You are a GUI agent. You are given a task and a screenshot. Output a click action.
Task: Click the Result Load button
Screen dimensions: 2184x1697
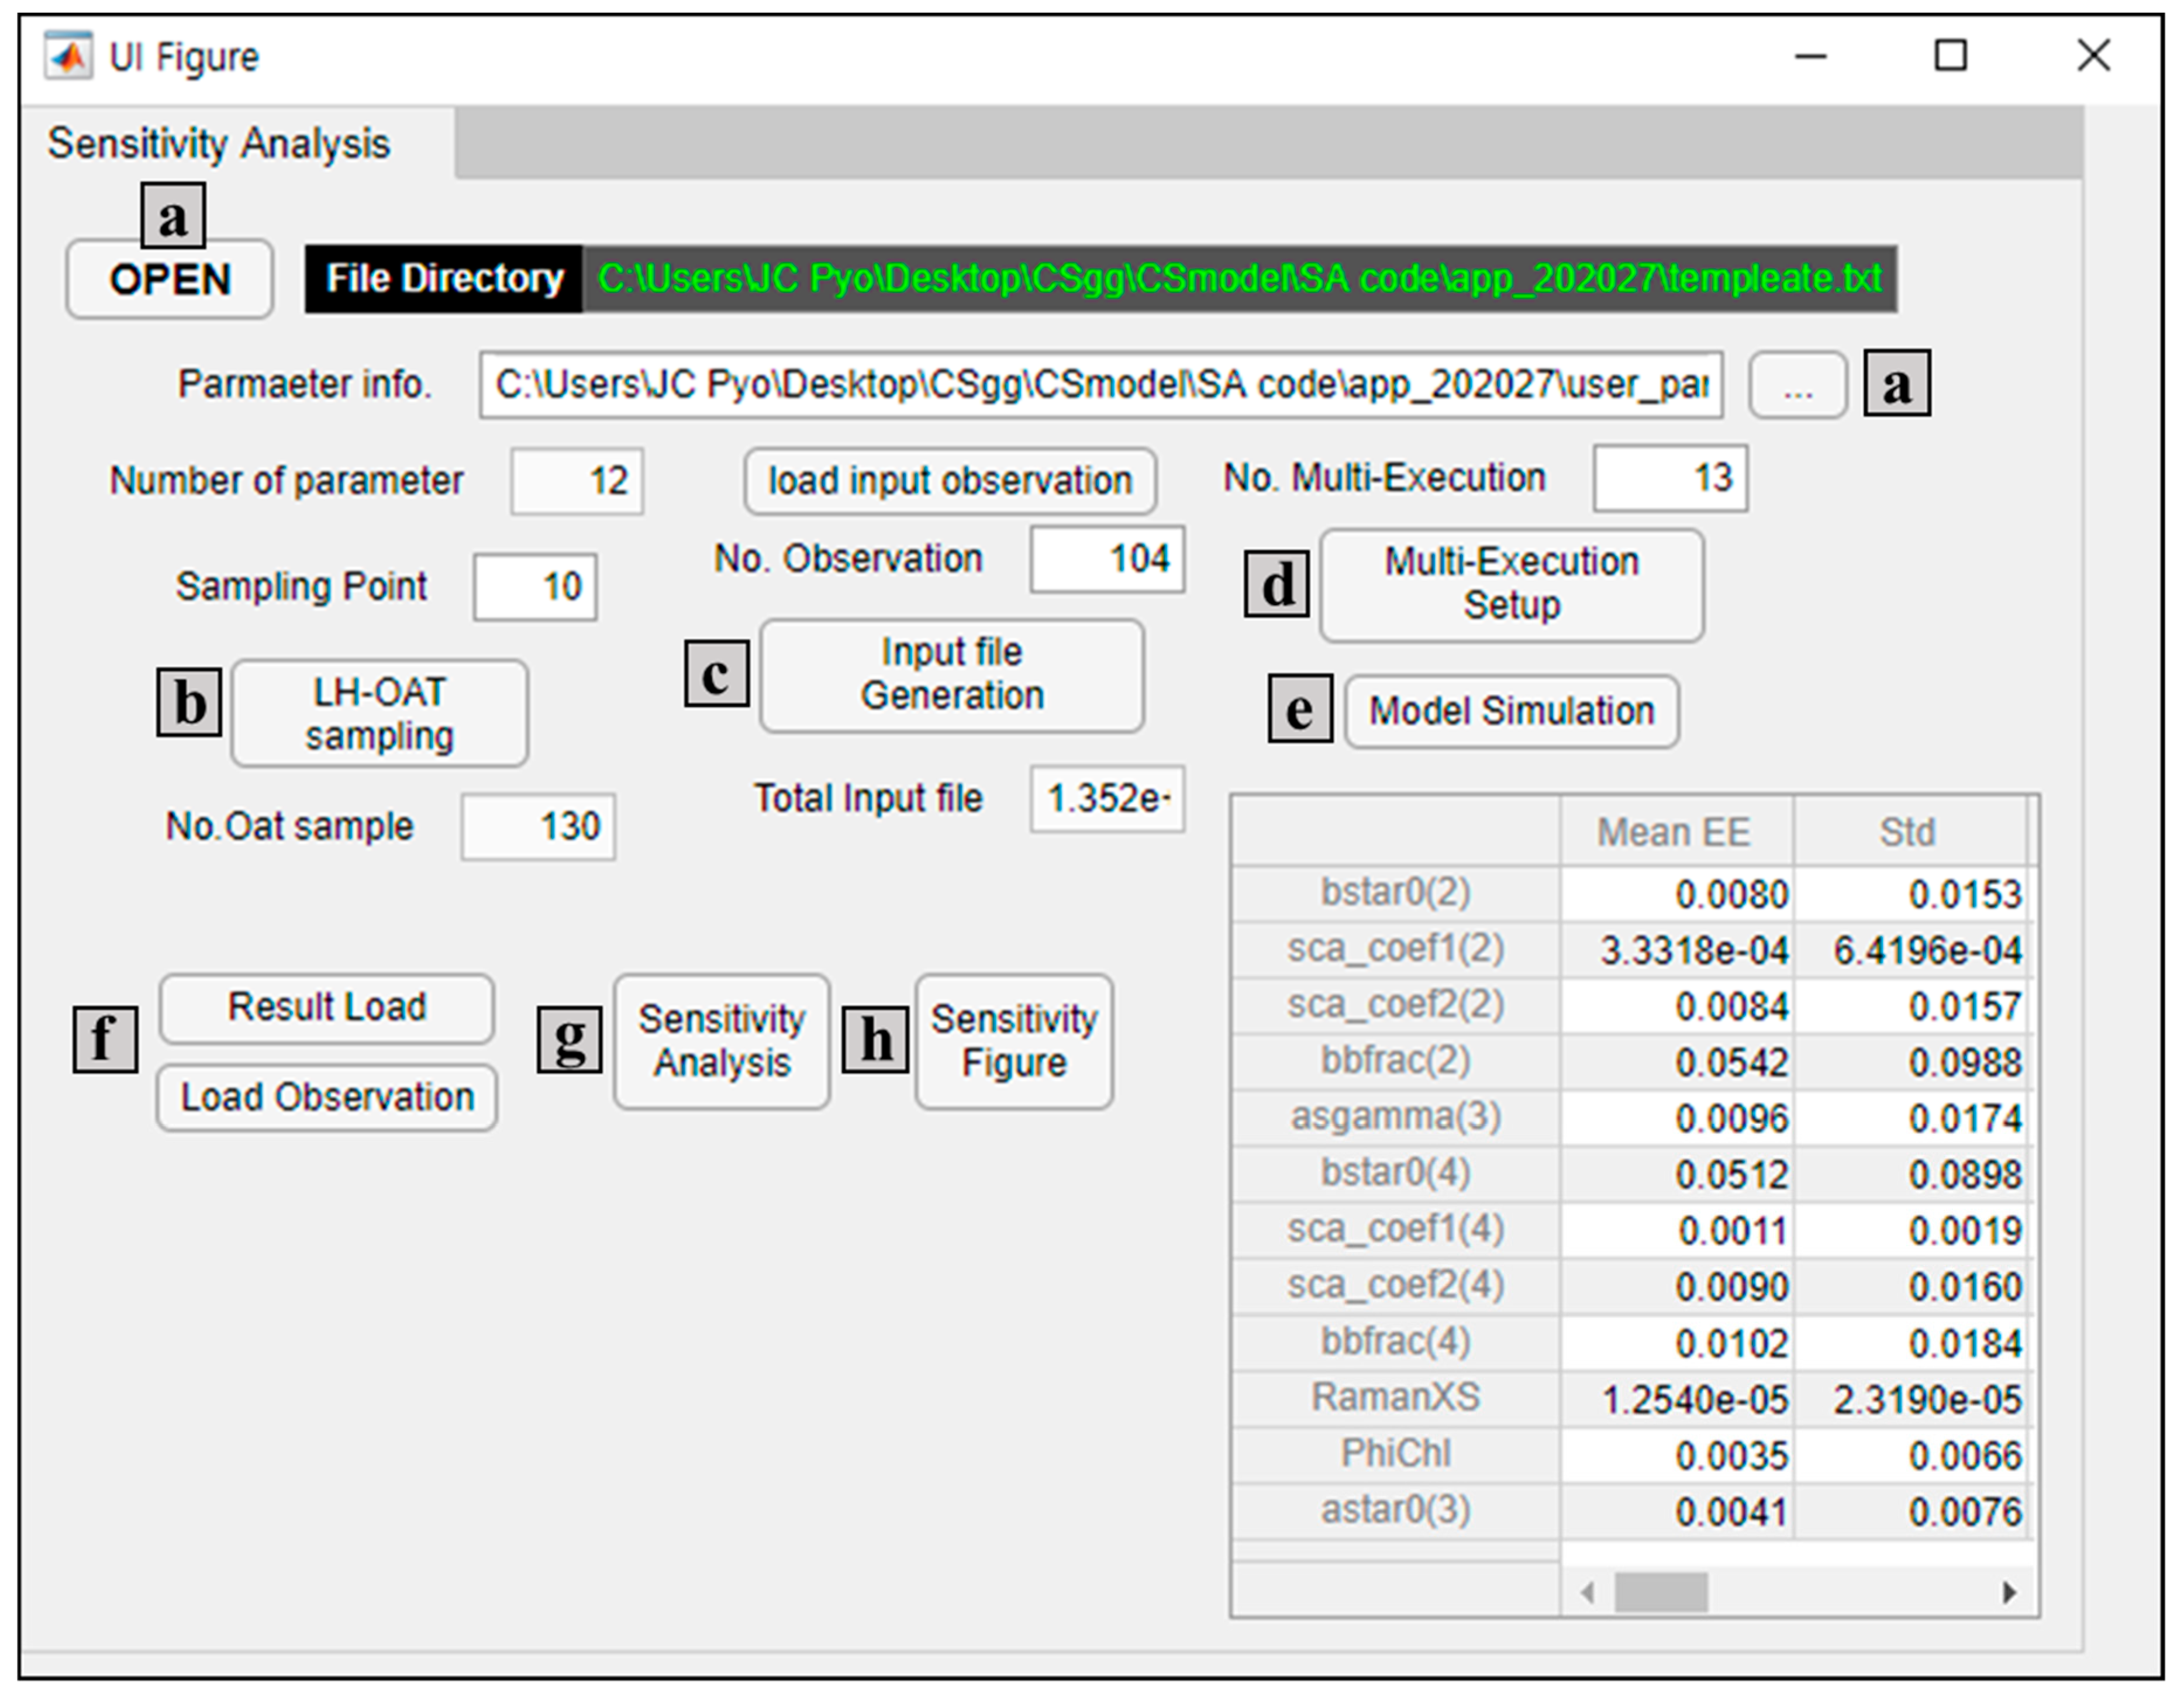(x=326, y=1007)
